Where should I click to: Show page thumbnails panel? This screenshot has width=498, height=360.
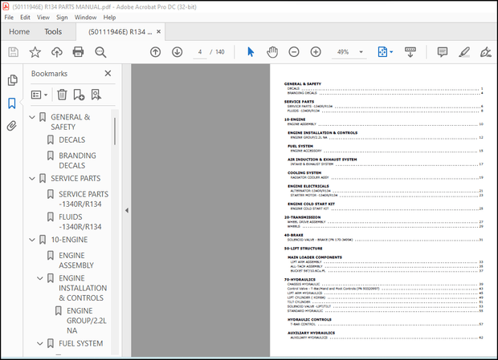[x=12, y=80]
